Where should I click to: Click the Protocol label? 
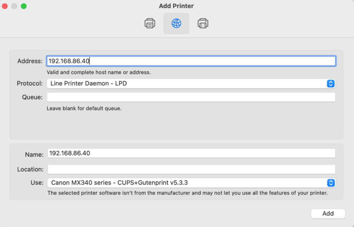click(30, 84)
